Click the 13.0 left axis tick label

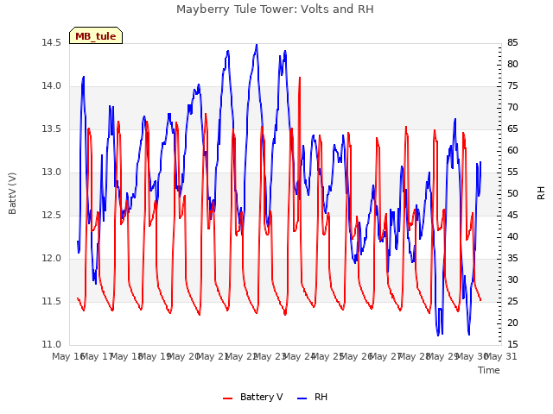tap(52, 172)
